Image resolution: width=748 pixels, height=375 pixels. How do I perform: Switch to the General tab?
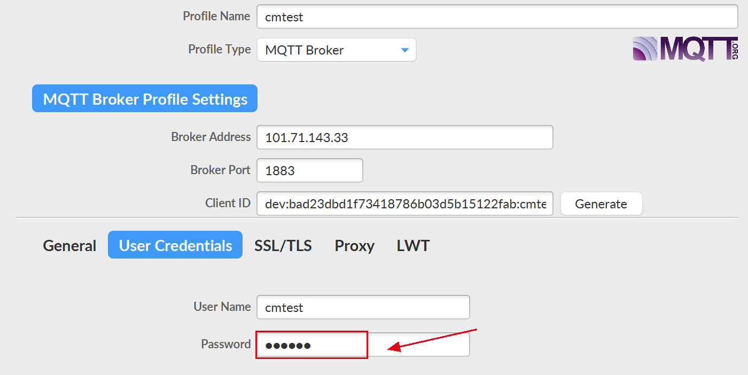click(69, 246)
